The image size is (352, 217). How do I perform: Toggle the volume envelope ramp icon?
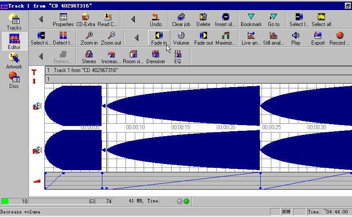pyautogui.click(x=36, y=181)
